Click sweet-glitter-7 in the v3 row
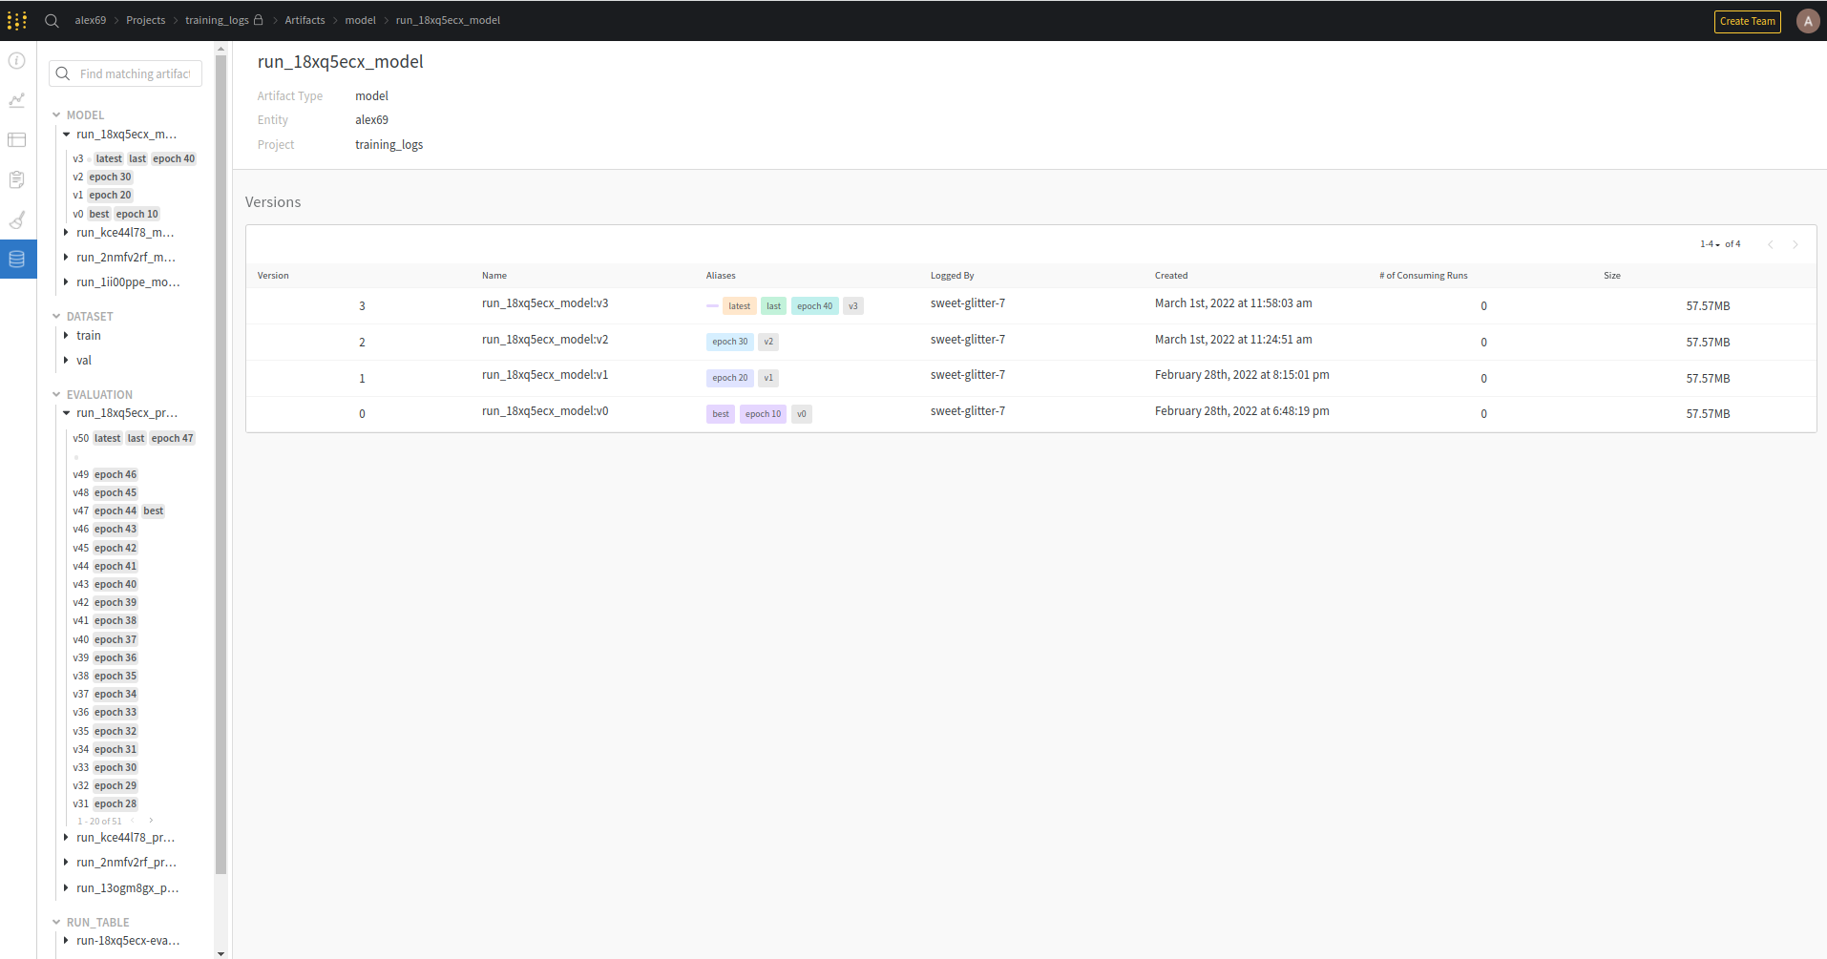 point(968,303)
